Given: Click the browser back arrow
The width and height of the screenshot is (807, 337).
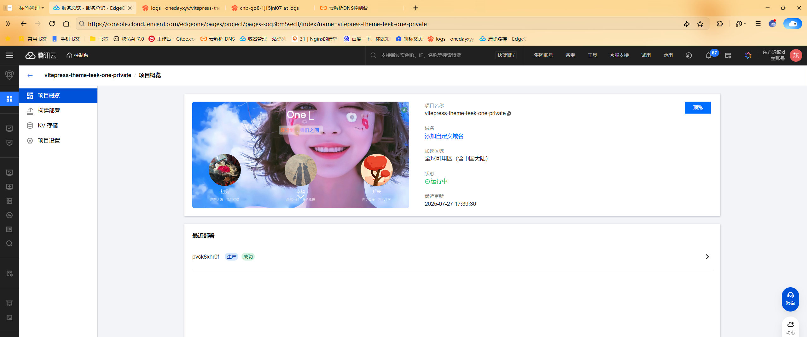Looking at the screenshot, I should [x=24, y=24].
